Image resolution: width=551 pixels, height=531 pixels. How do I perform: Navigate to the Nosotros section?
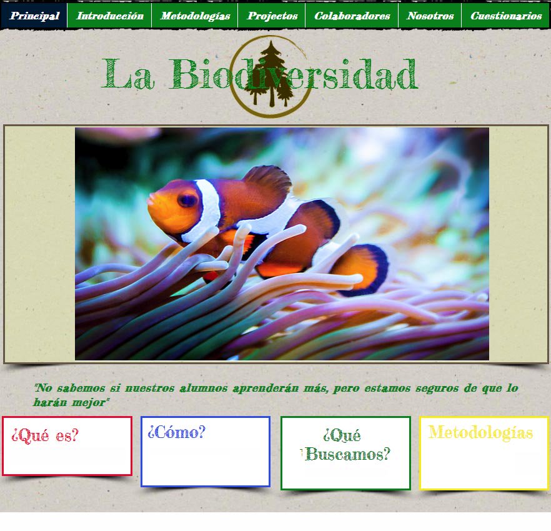430,16
